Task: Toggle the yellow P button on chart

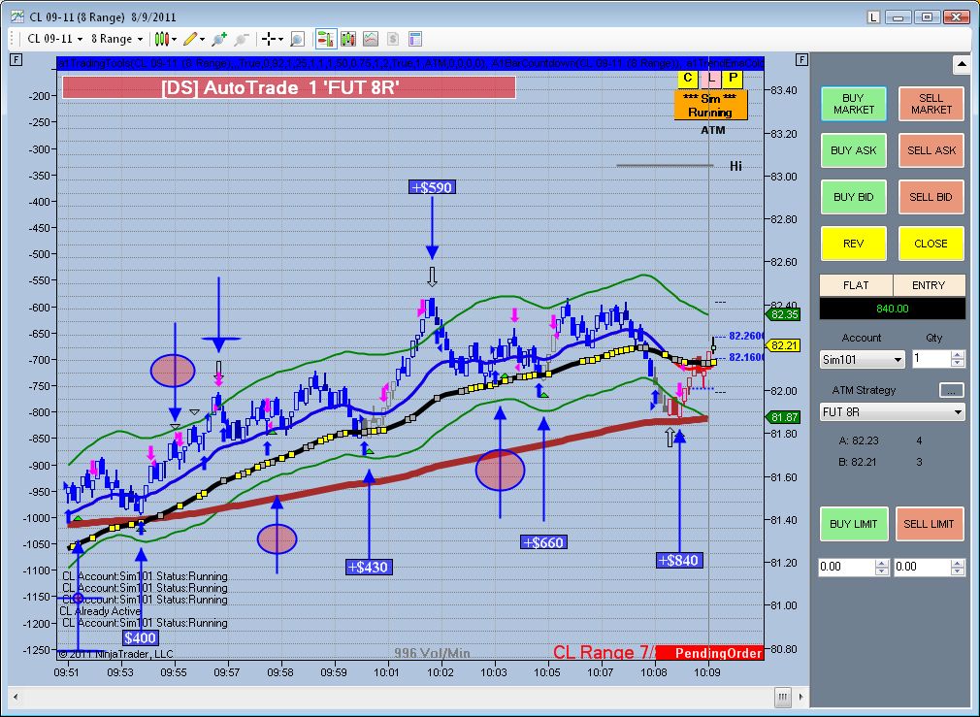Action: pyautogui.click(x=733, y=79)
